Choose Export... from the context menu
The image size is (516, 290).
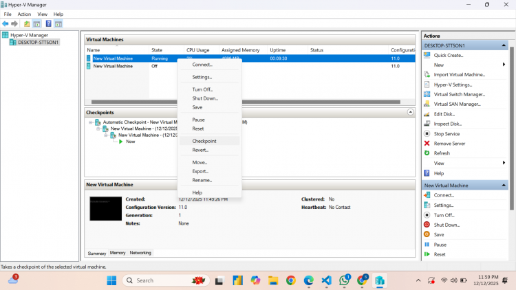pos(209,171)
